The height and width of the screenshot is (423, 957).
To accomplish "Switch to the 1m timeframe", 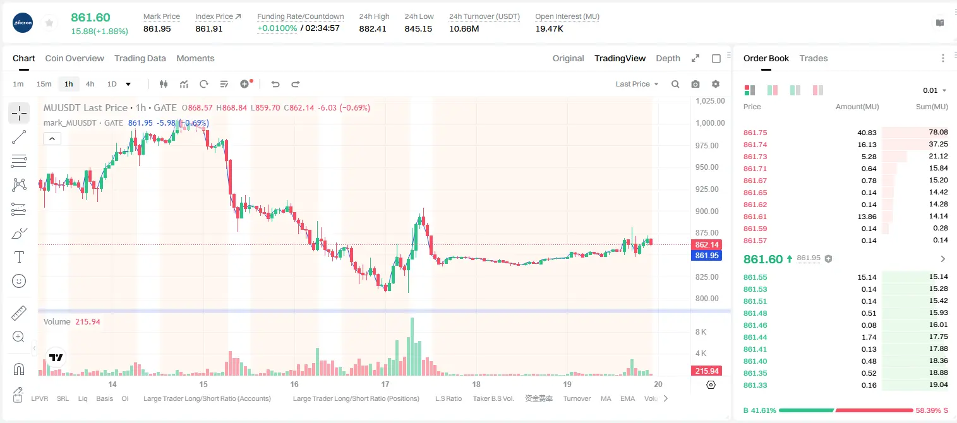I will click(18, 84).
